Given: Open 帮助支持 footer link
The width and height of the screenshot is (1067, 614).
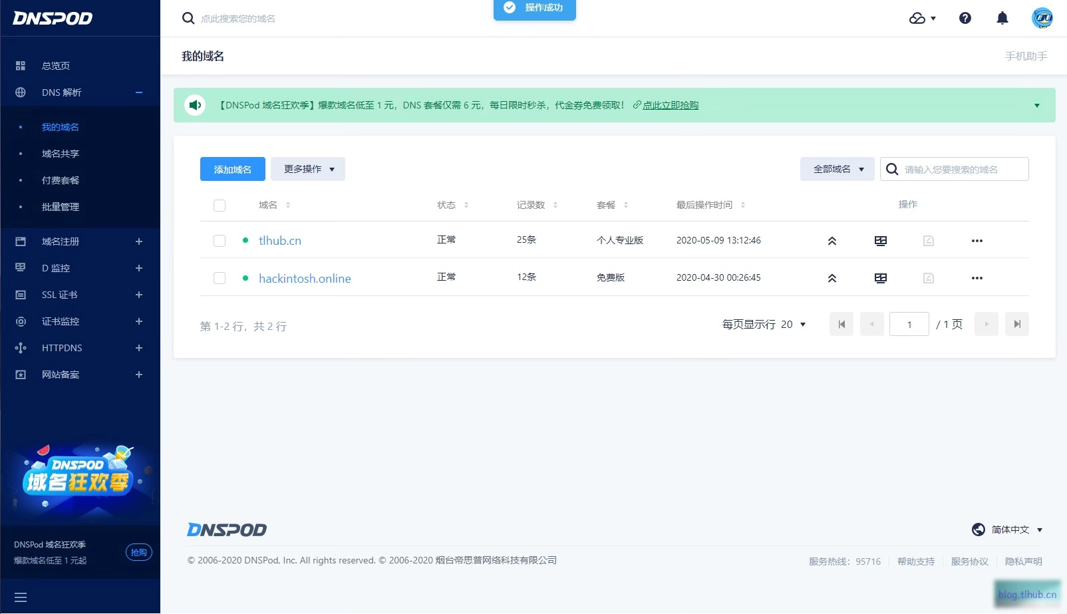Looking at the screenshot, I should point(916,561).
